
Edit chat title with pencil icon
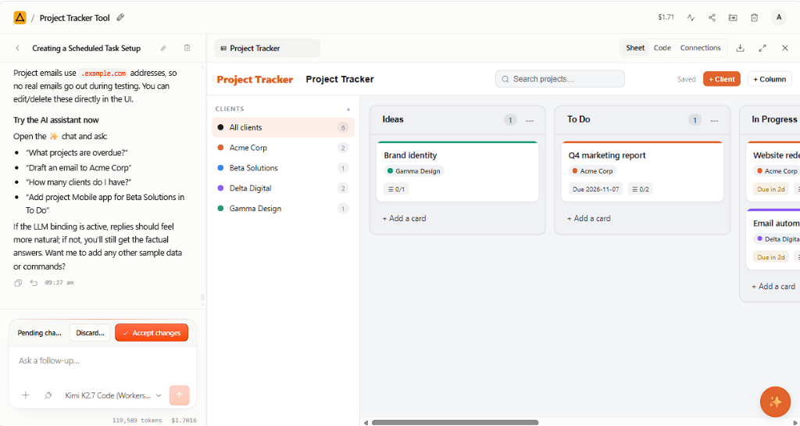point(163,48)
